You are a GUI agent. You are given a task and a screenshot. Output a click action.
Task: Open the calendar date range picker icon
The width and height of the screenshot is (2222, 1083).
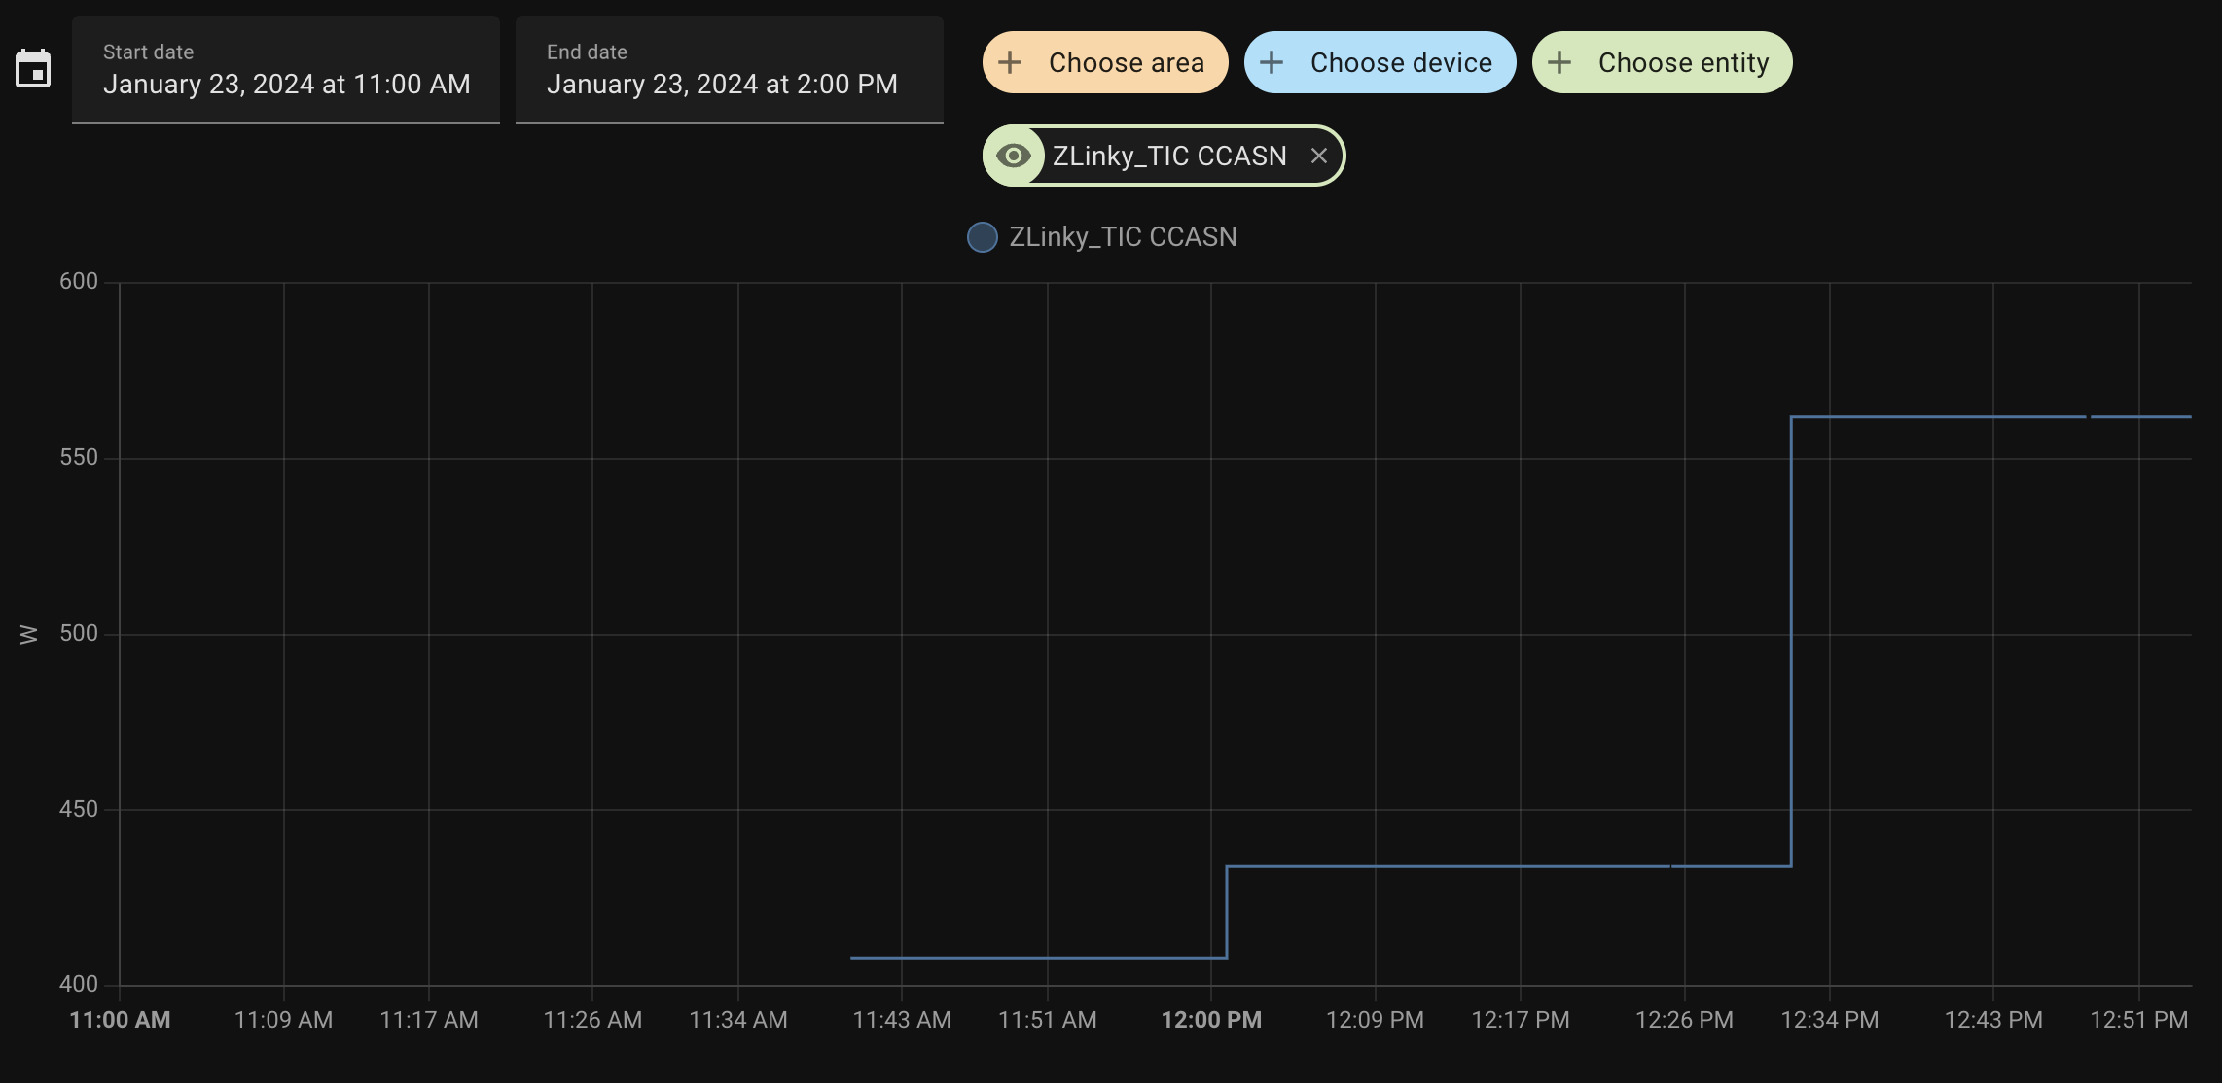33,69
